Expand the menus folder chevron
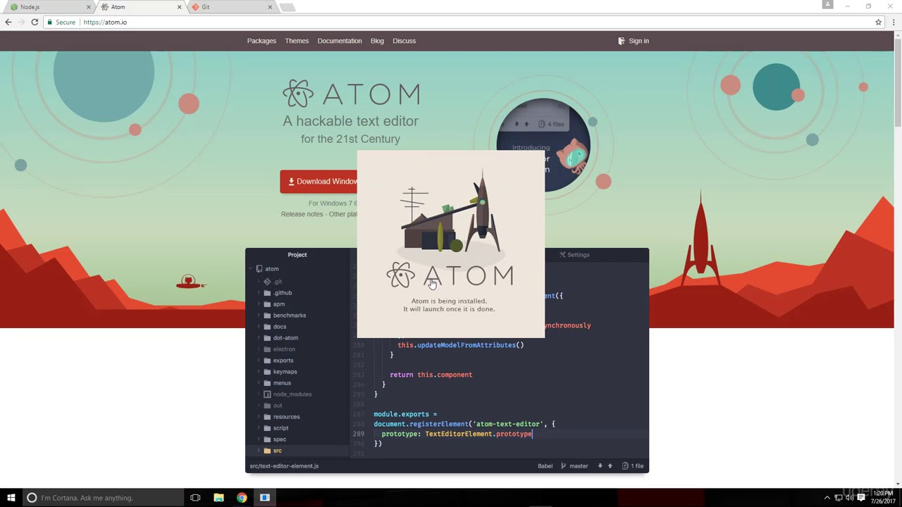This screenshot has width=902, height=507. click(259, 383)
